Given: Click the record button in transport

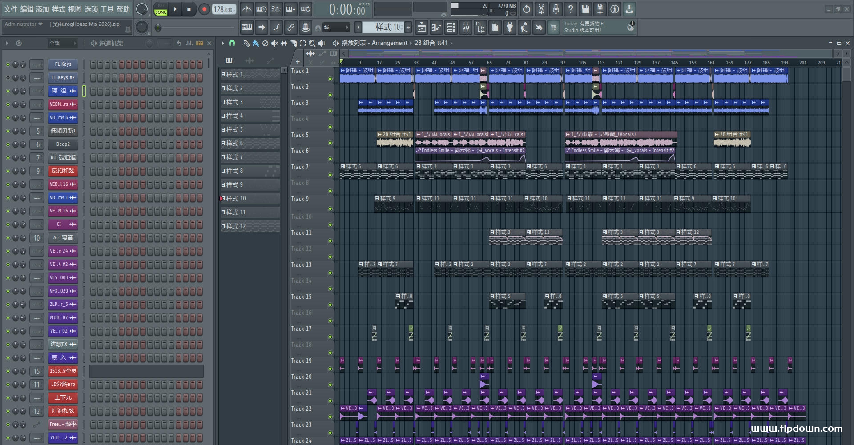Looking at the screenshot, I should click(204, 9).
